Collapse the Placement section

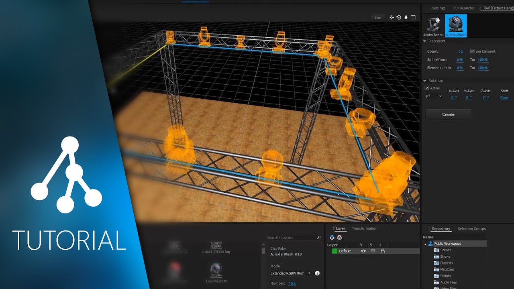(425, 41)
